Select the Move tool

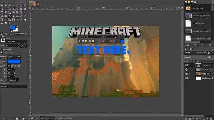[x=17, y=9]
